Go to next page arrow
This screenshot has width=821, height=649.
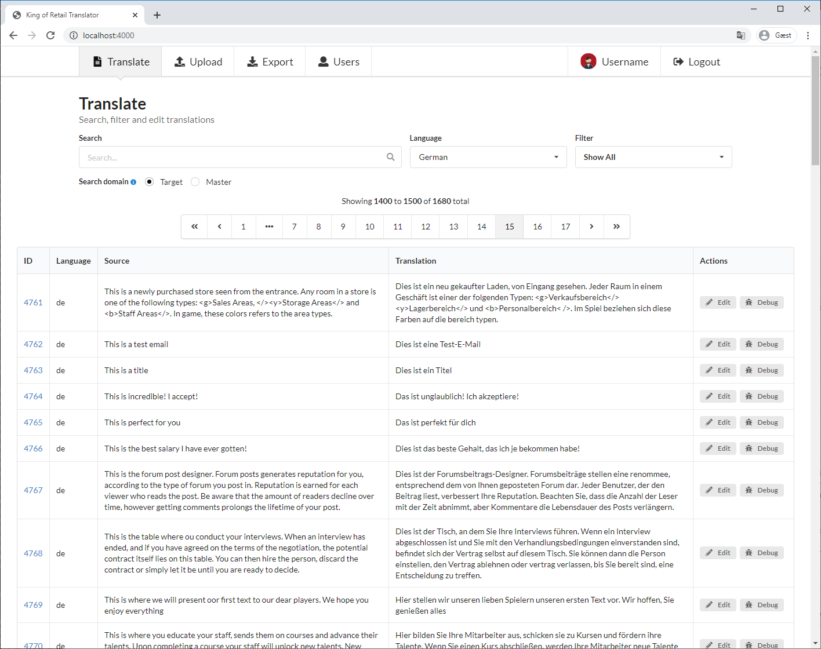pos(591,227)
